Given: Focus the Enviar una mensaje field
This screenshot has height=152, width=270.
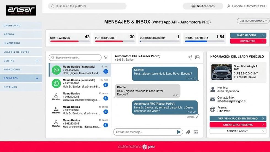Looking at the screenshot, I should [148, 132].
